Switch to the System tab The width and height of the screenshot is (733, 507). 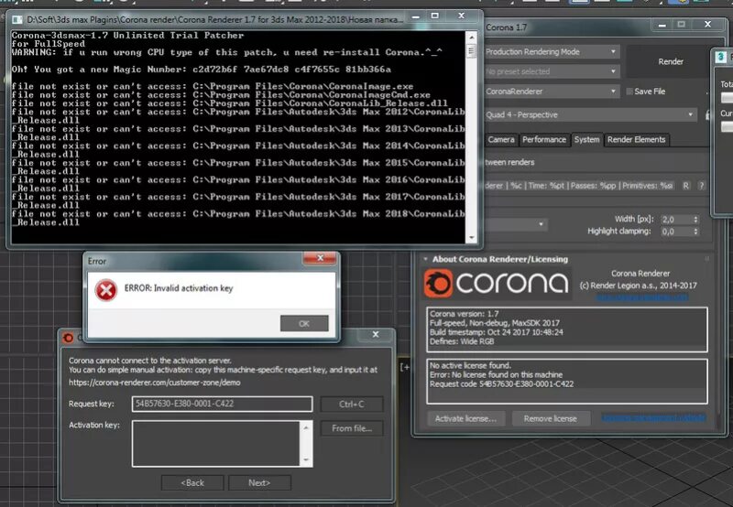(x=586, y=140)
